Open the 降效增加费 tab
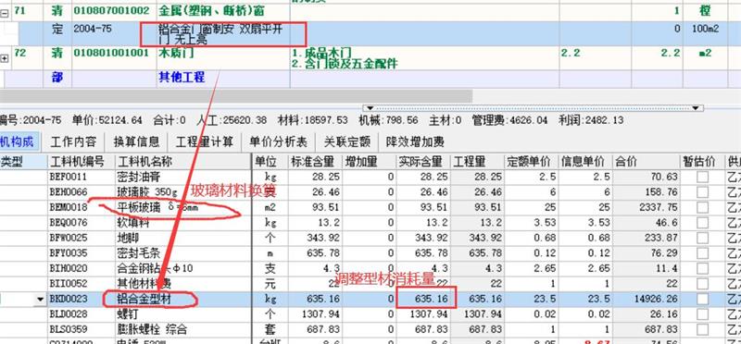The height and width of the screenshot is (344, 741). click(415, 141)
